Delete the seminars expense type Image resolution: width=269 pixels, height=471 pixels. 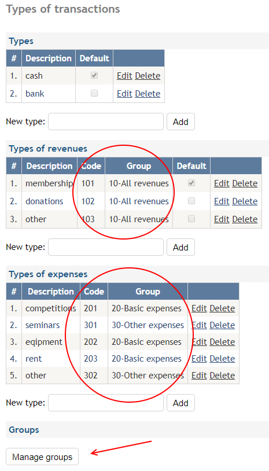[223, 325]
